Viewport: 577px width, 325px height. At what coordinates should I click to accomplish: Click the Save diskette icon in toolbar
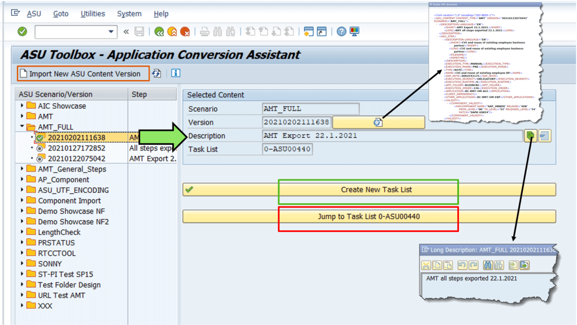tap(139, 32)
